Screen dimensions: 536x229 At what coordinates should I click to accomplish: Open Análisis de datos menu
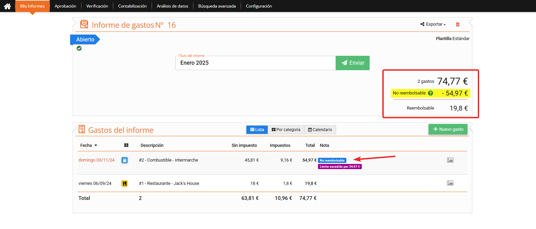tap(173, 6)
